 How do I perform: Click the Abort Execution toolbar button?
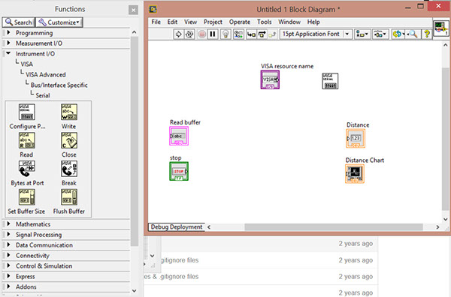(x=202, y=34)
